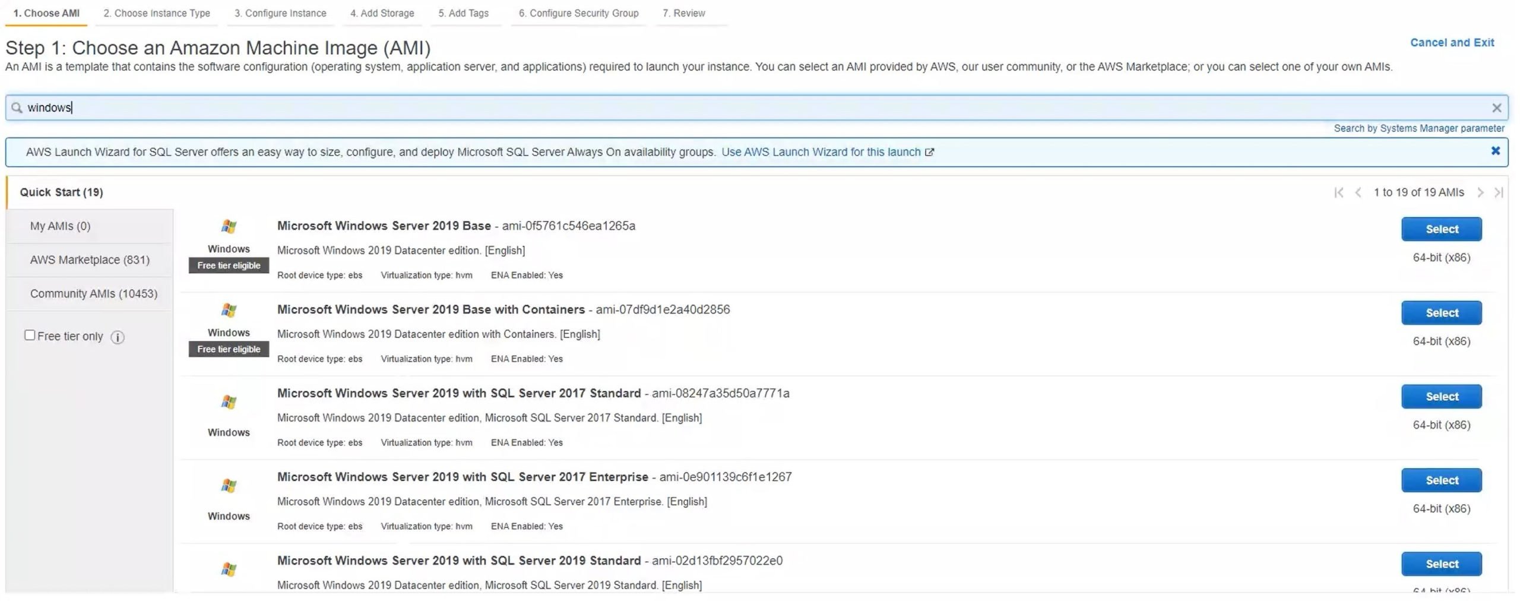Click Cancel and Exit link
The image size is (1520, 601).
(1452, 43)
